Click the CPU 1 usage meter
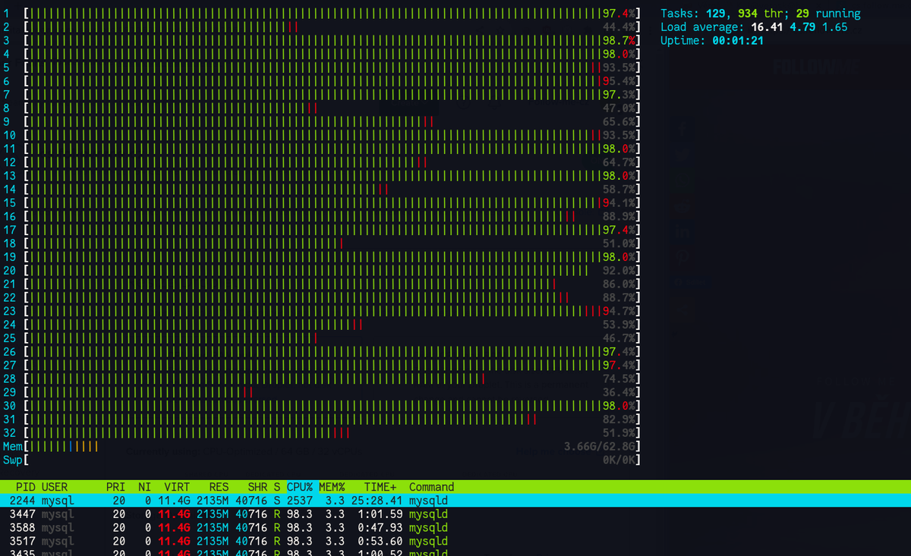The height and width of the screenshot is (556, 911). [x=322, y=13]
